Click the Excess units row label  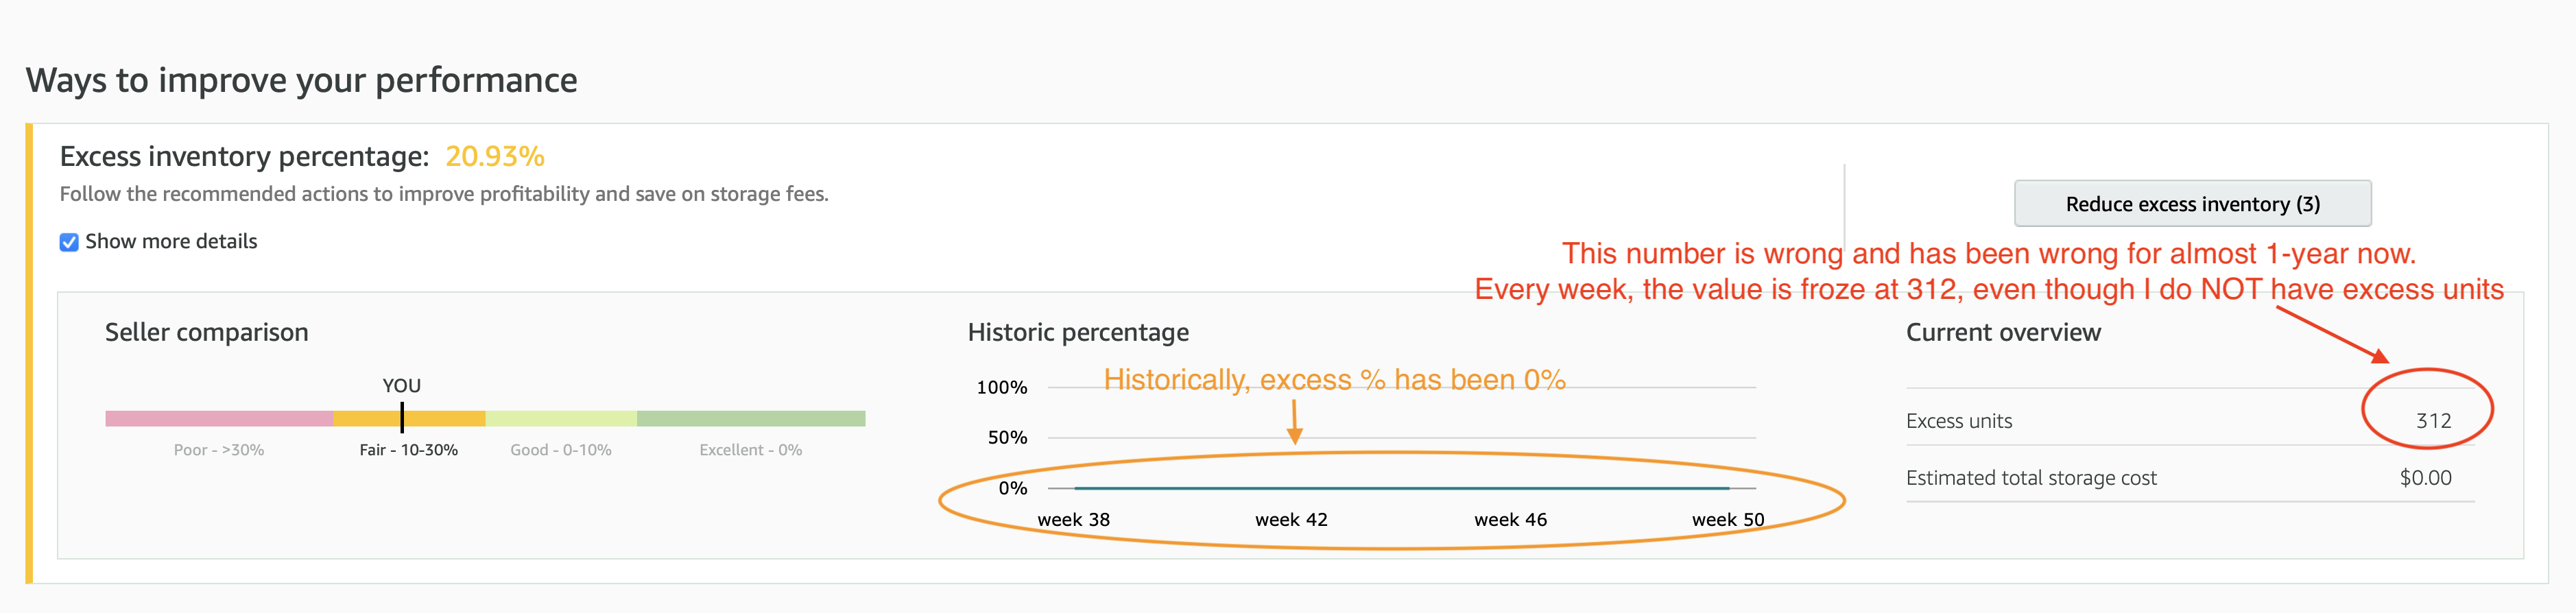pyautogui.click(x=1959, y=420)
